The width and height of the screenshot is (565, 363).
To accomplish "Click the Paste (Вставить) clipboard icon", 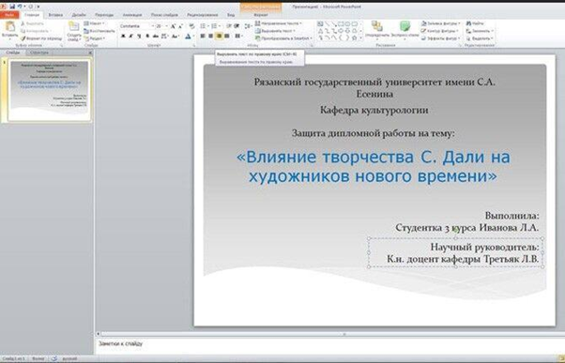I will [9, 26].
